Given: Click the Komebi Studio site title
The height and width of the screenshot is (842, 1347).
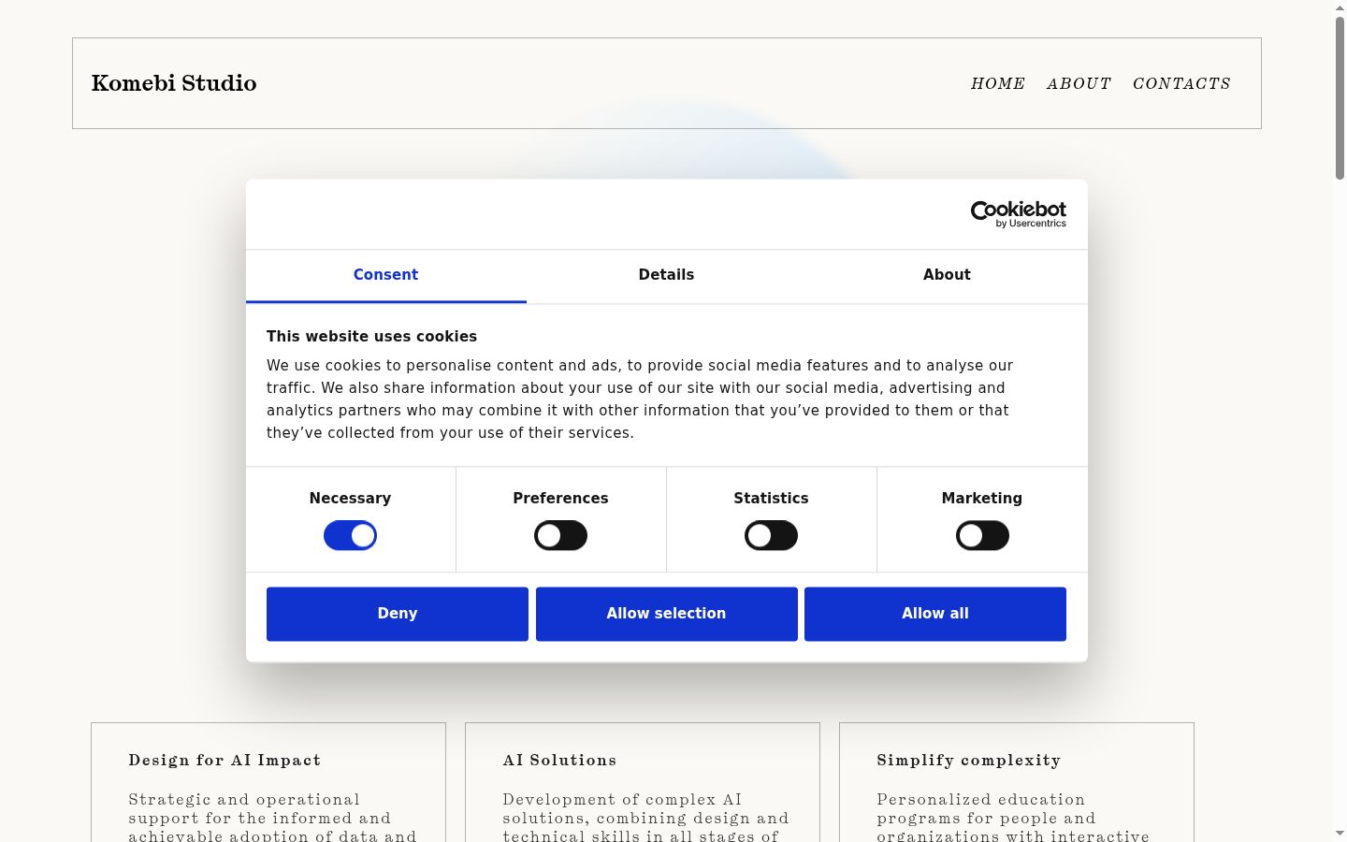Looking at the screenshot, I should click(174, 83).
